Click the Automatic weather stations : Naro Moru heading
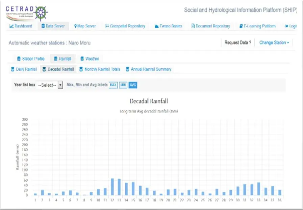The height and width of the screenshot is (210, 303). pos(49,43)
